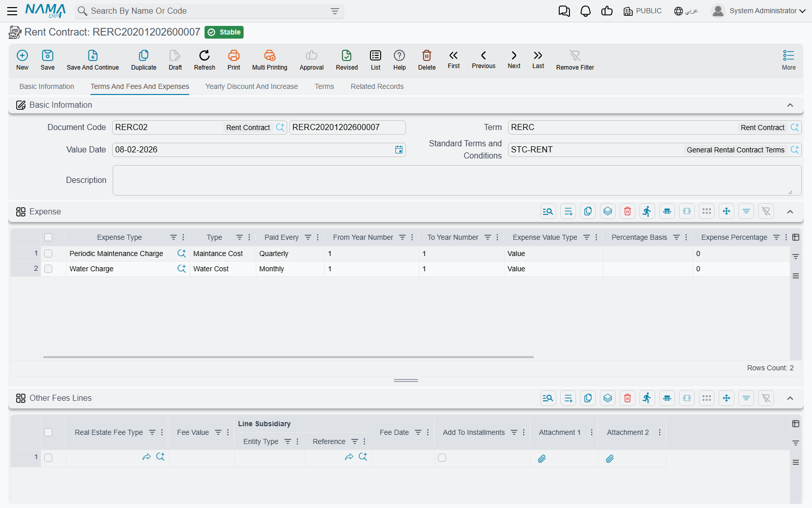The width and height of the screenshot is (812, 508).
Task: Mark document as Revised
Action: point(347,60)
